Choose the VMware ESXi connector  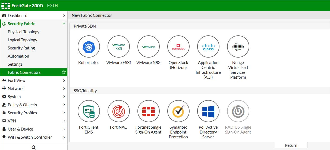[119, 47]
